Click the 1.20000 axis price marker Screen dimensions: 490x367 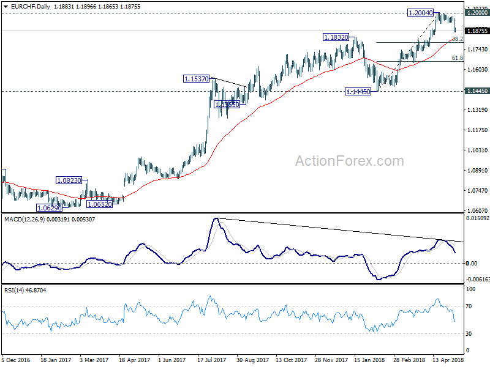pos(477,12)
